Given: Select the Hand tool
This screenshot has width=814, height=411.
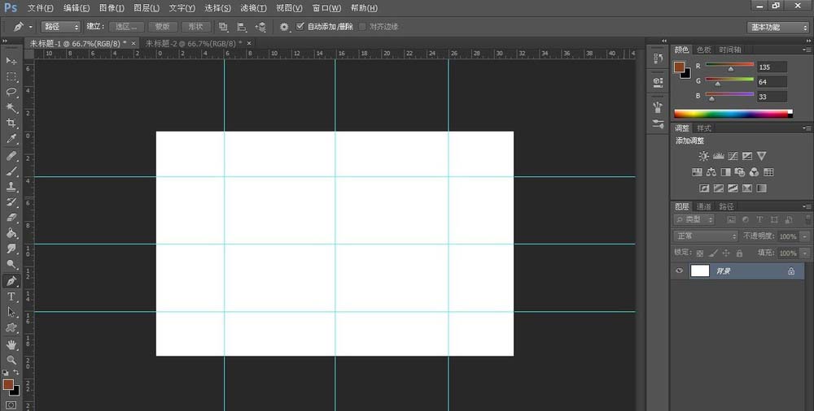Looking at the screenshot, I should click(x=11, y=344).
